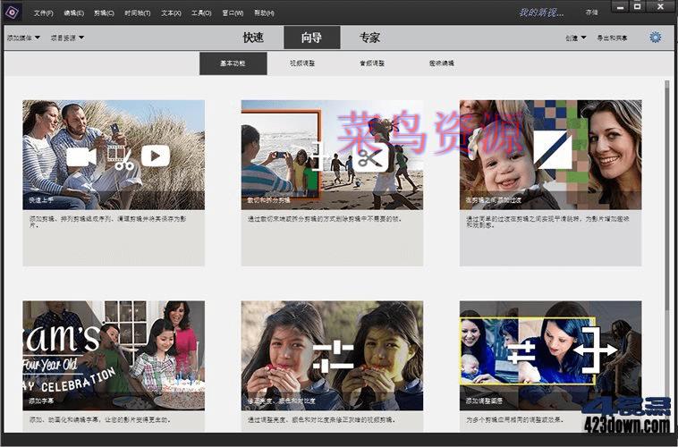Click brightness contrast description text
Screen dimensions: 678x447
321,420
